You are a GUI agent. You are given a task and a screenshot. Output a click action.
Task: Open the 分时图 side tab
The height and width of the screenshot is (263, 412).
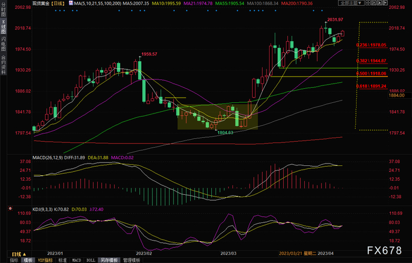4,9
